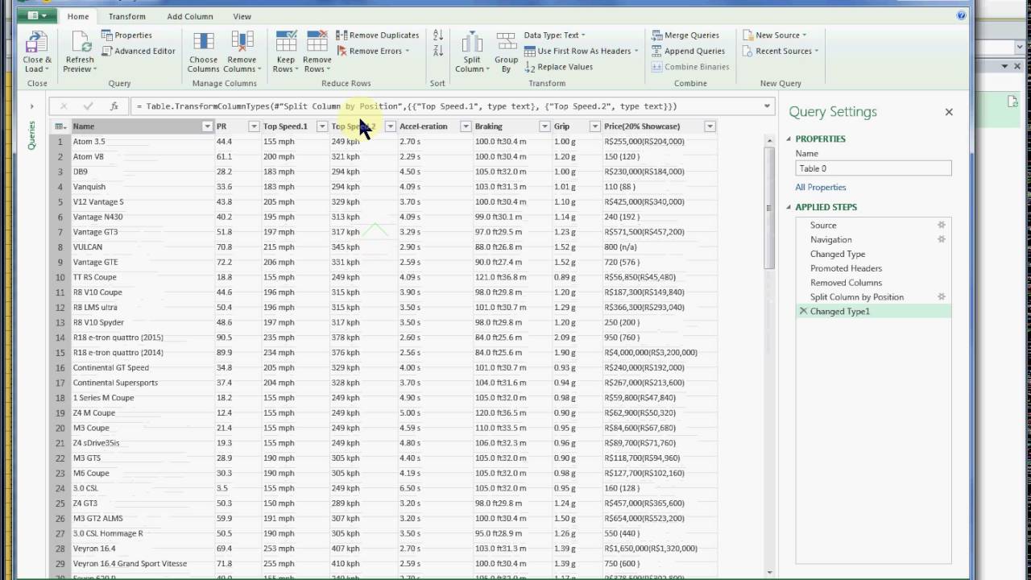Select the Split Column by Position step
The image size is (1031, 580).
857,297
